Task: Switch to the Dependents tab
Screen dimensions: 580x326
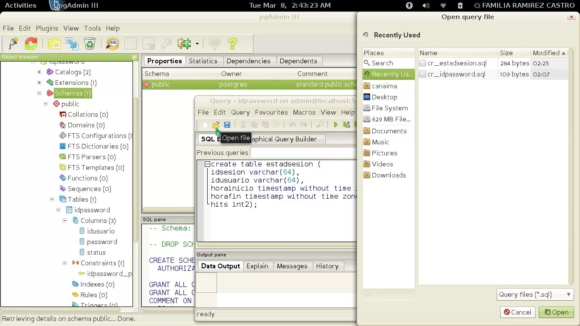Action: (298, 61)
